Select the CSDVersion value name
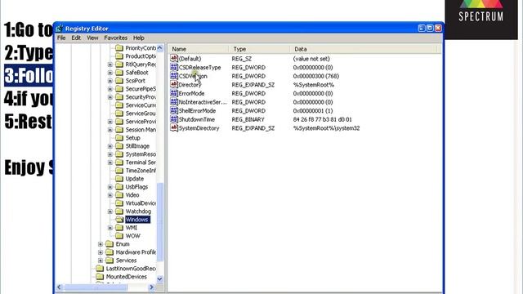Screen dimensions: 523x294 point(193,76)
